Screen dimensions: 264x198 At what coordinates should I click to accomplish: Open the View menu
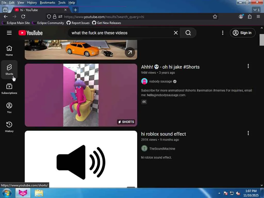21,3
